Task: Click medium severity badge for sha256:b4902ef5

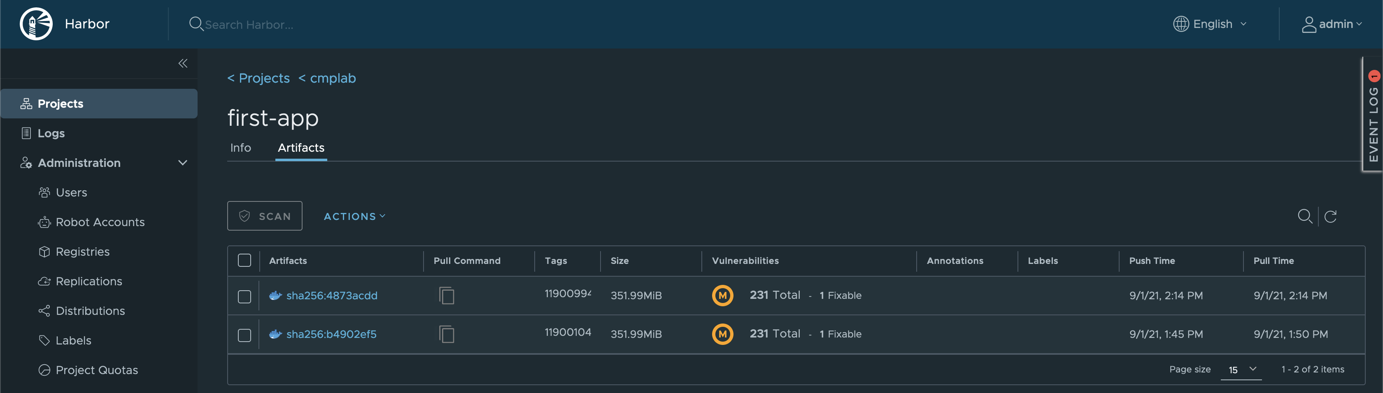Action: pos(723,334)
